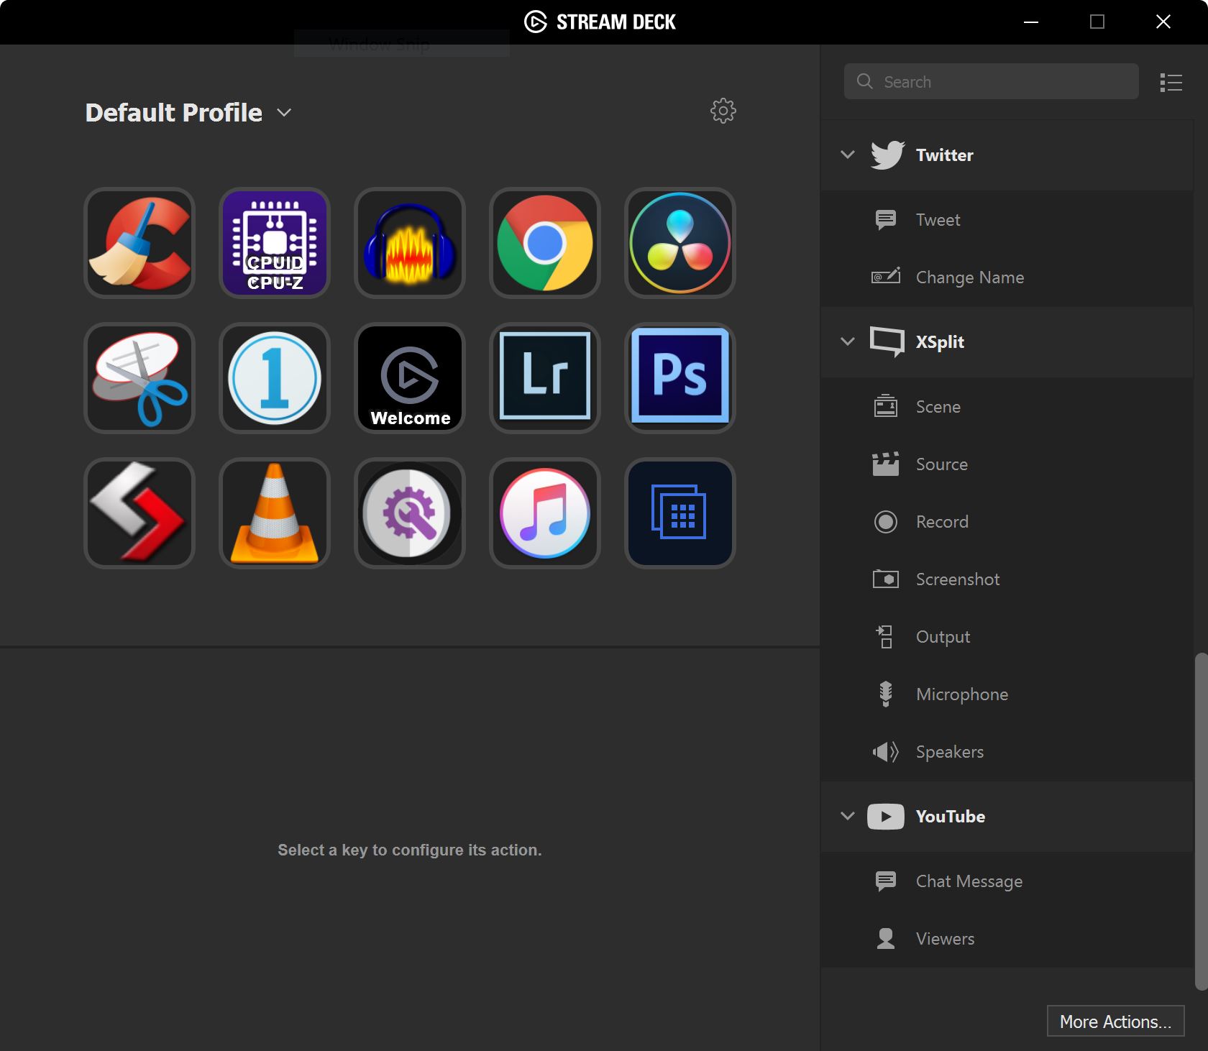
Task: Click the Change Name icon
Action: pyautogui.click(x=886, y=277)
